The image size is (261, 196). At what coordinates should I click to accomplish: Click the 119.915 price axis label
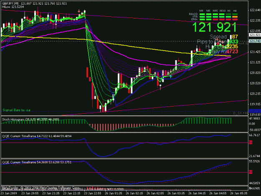point(255,104)
